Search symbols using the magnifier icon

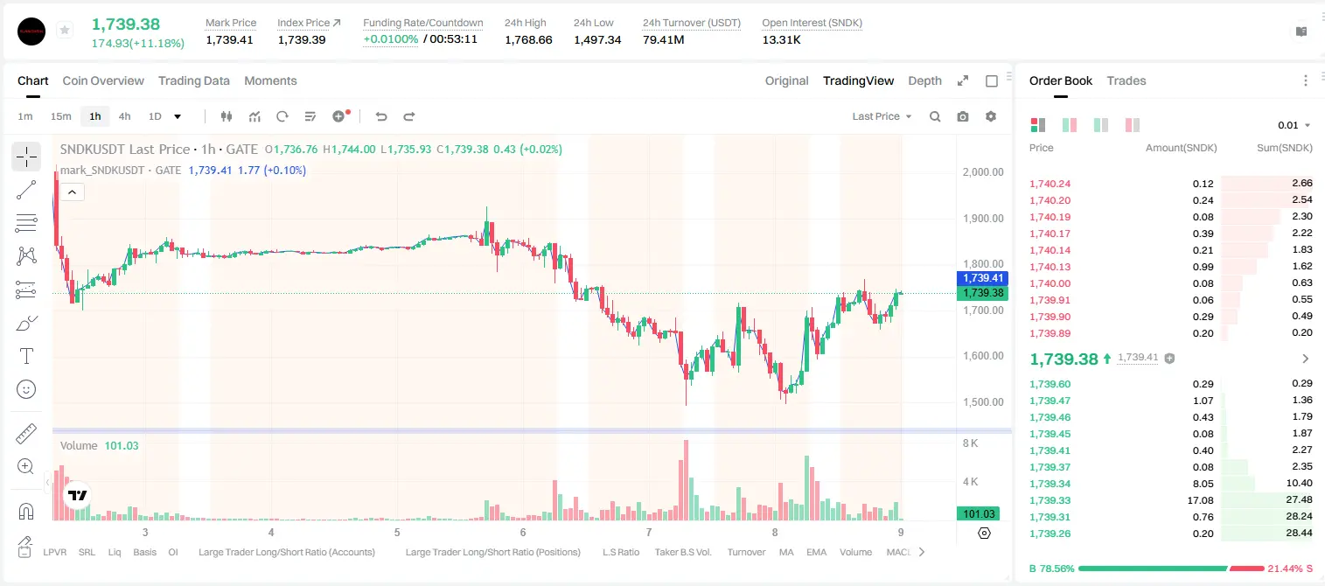tap(935, 116)
